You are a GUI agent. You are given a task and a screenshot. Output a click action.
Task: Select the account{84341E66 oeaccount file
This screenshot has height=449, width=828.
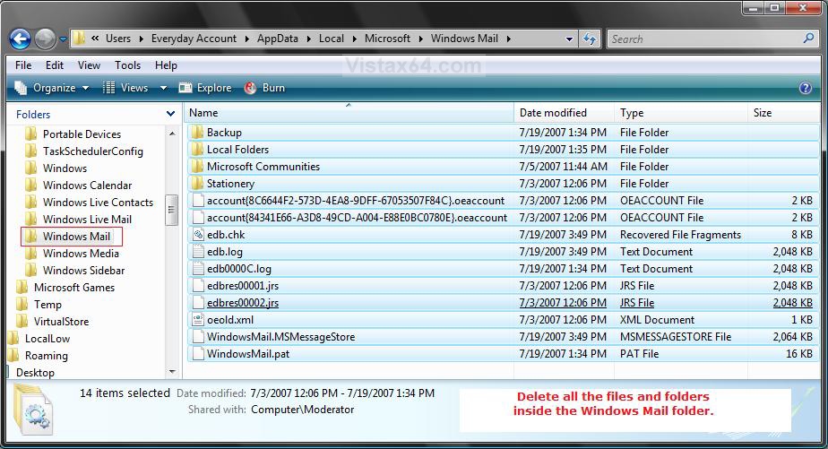[357, 217]
